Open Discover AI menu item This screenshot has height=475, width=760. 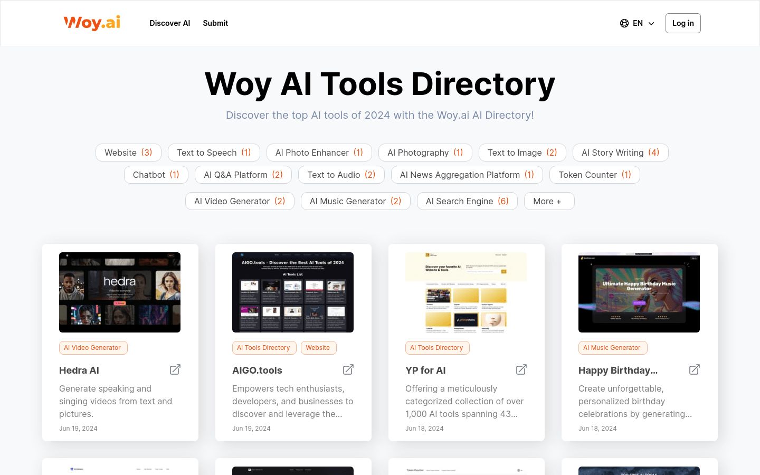tap(169, 23)
